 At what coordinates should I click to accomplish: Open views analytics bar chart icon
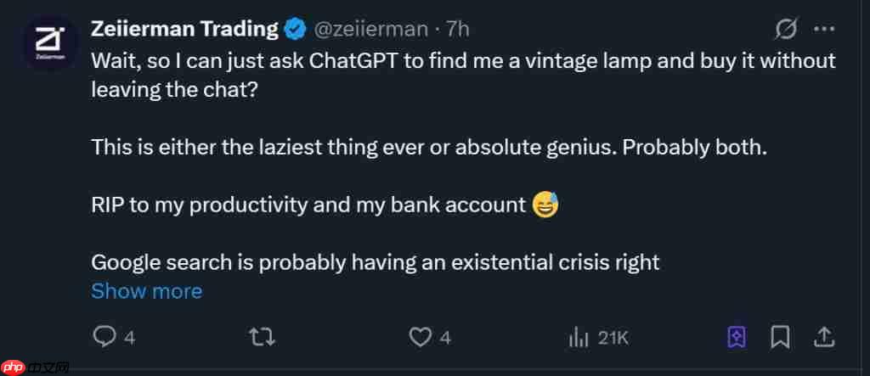tap(579, 337)
